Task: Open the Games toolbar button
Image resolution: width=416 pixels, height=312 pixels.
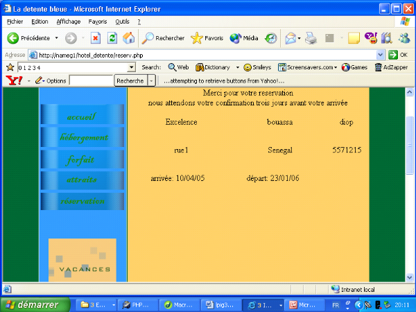Action: click(354, 67)
